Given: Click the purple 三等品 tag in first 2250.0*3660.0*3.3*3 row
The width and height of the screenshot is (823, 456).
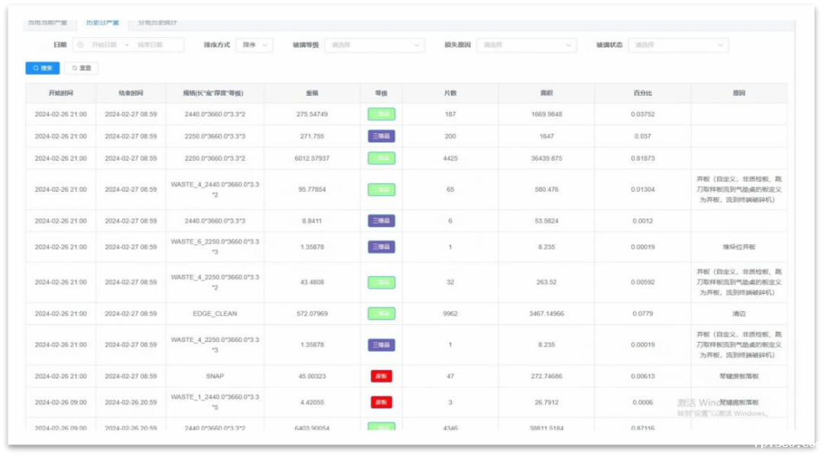Looking at the screenshot, I should [x=381, y=136].
